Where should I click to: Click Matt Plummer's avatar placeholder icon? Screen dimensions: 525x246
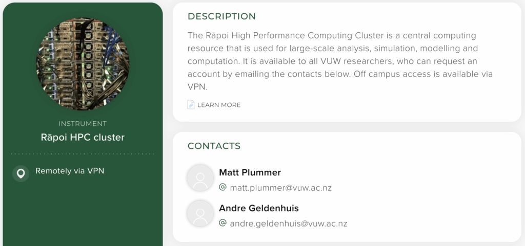[x=200, y=178]
